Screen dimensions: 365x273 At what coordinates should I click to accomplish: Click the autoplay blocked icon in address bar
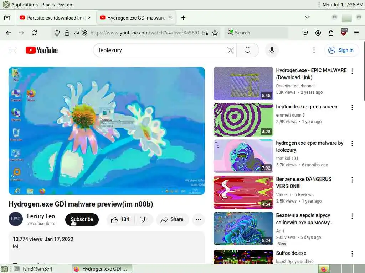(x=84, y=33)
